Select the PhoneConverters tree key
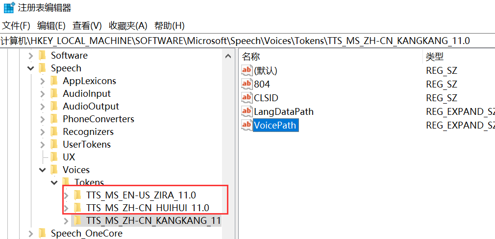495x239 pixels. point(99,119)
